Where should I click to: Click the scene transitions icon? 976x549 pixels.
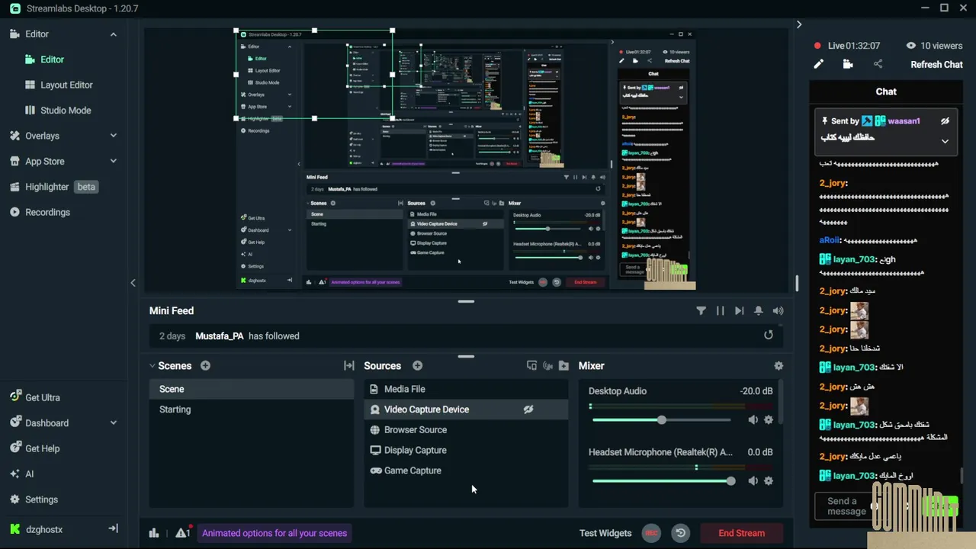(x=349, y=366)
